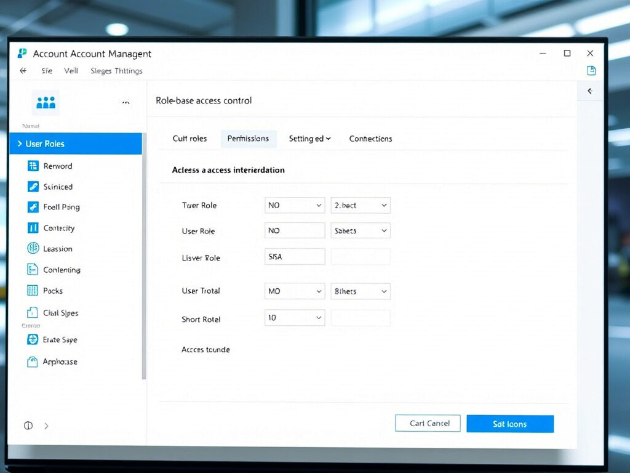Click the Leassion globe icon
Screen dimensions: 630x473
click(34, 249)
